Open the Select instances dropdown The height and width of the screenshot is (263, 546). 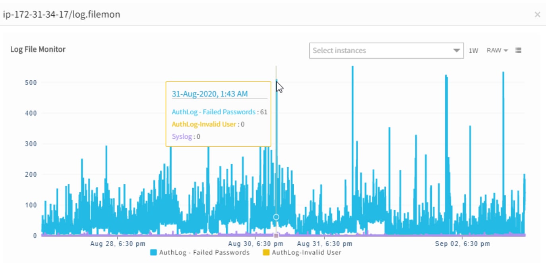click(x=385, y=50)
